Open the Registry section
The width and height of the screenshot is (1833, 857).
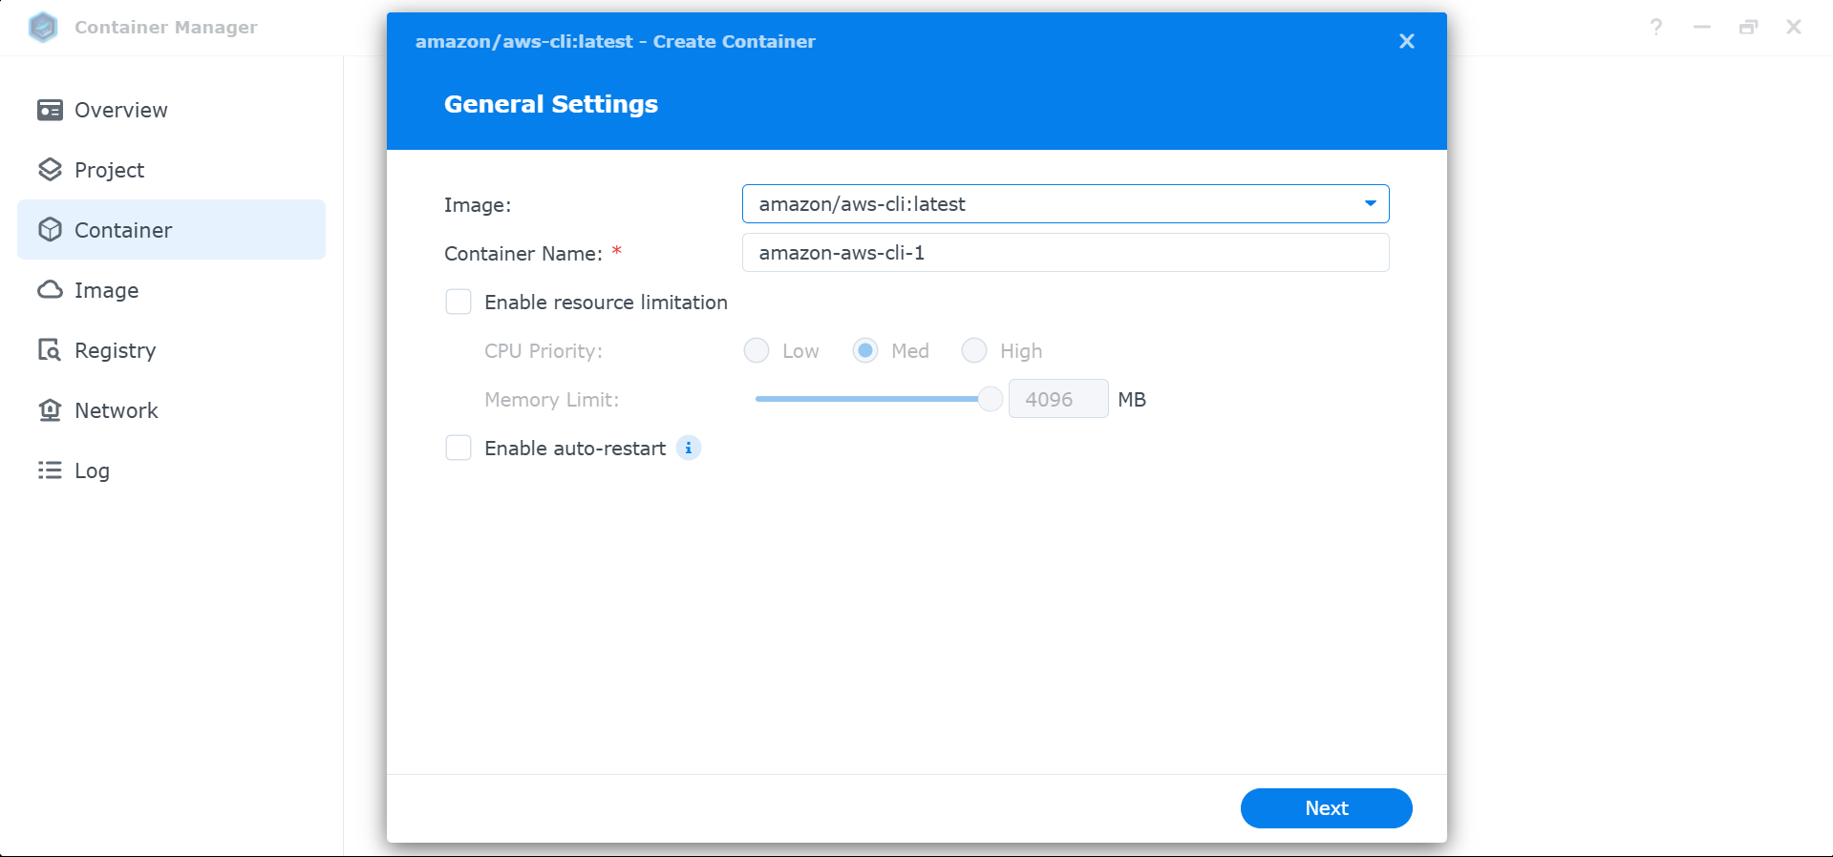171,350
